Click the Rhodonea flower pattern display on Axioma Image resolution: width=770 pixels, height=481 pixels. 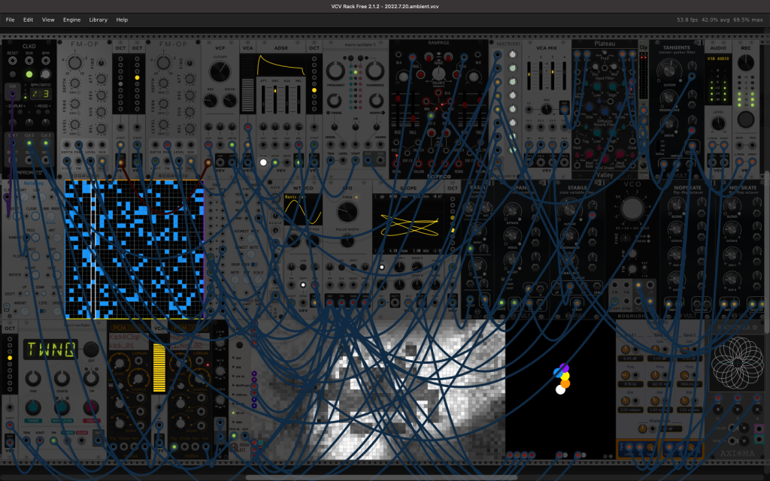click(x=737, y=363)
